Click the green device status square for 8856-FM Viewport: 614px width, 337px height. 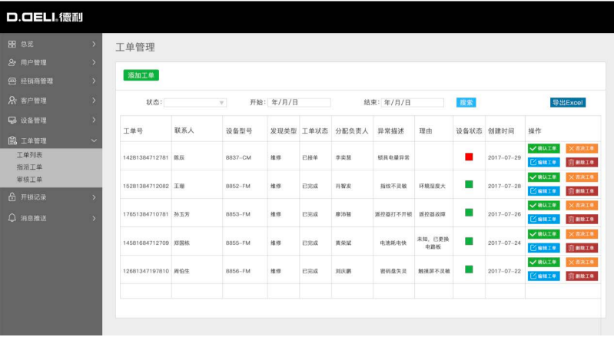[x=469, y=269]
